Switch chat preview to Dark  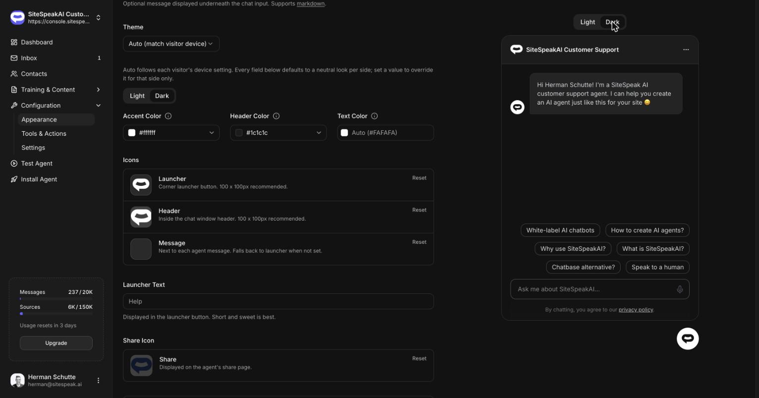point(612,22)
